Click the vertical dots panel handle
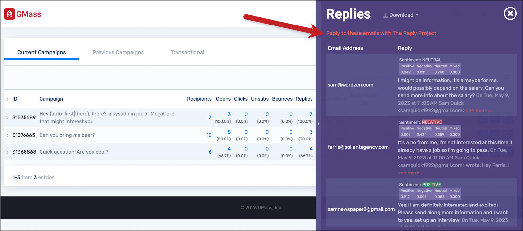 [318, 124]
